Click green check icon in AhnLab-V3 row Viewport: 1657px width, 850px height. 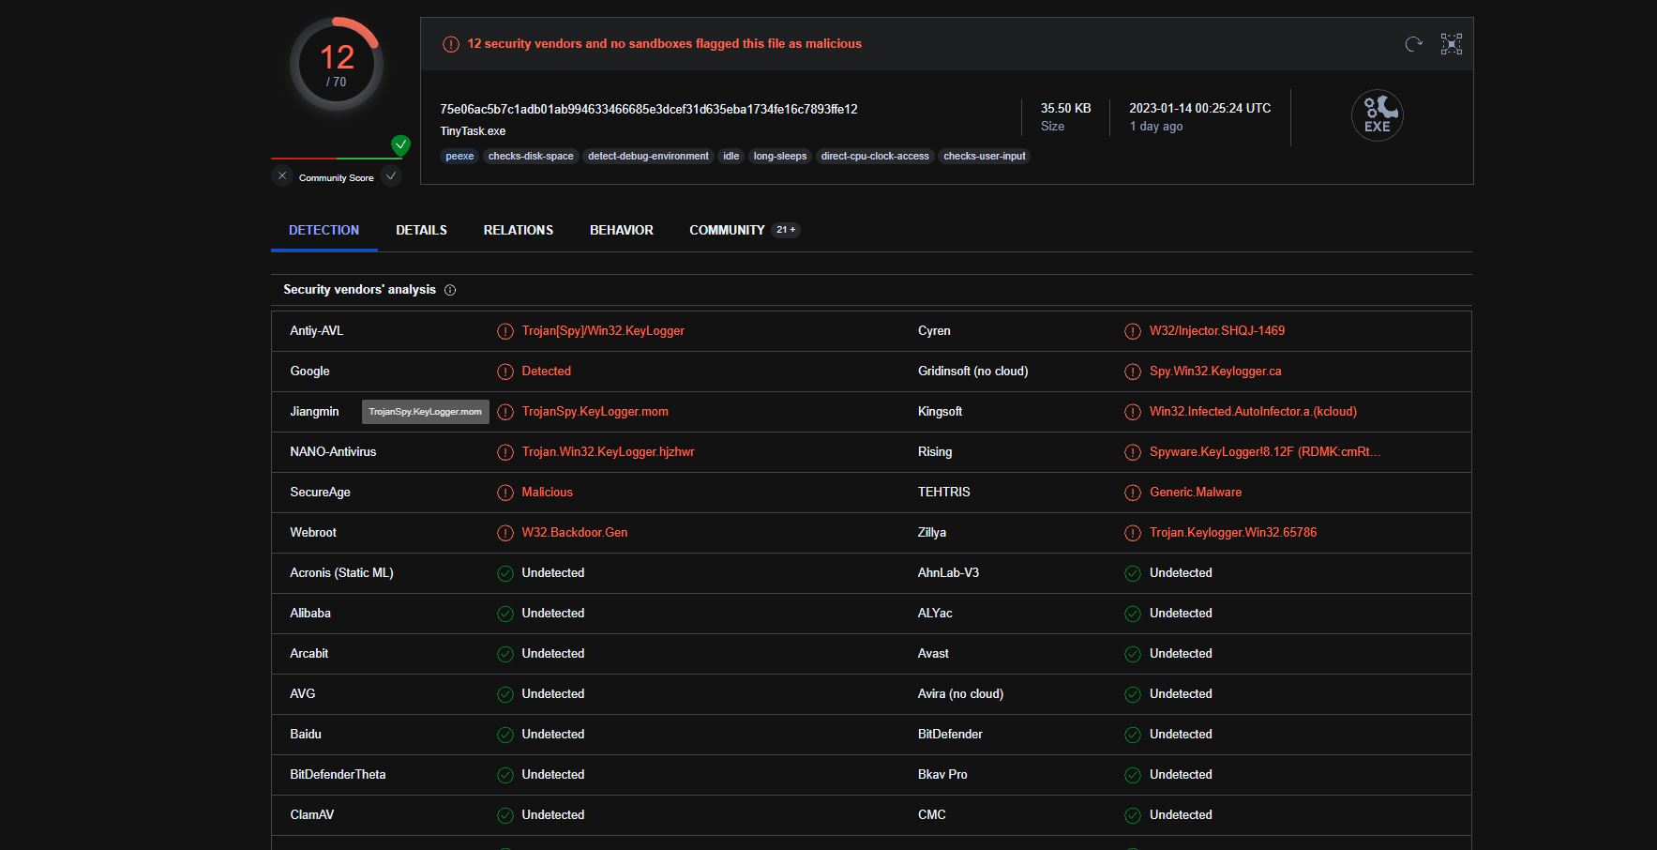tap(1133, 573)
